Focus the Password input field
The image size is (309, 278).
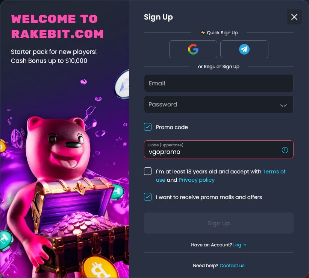click(x=218, y=104)
